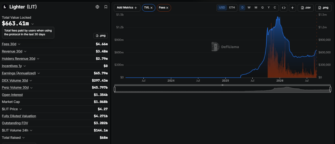
Task: Click the Fully Diluted Valuation label
Action: pos(19,116)
